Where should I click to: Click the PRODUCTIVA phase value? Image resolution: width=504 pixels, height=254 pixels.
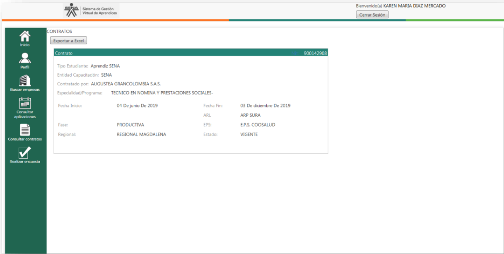point(130,125)
